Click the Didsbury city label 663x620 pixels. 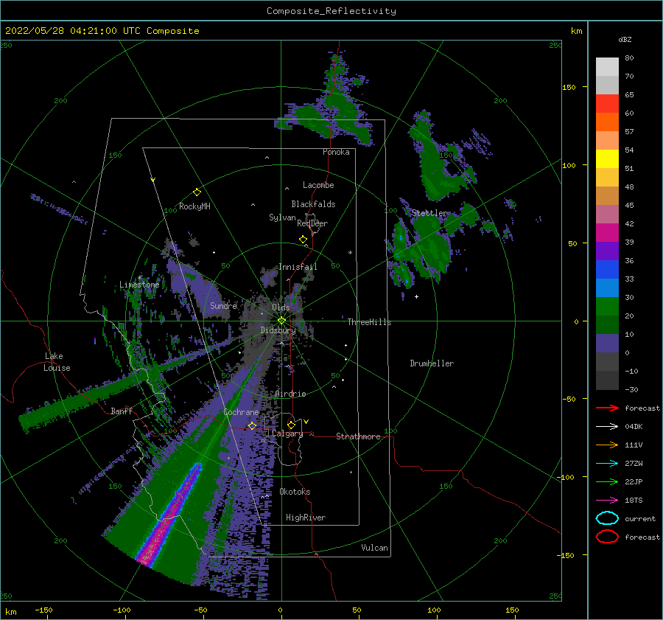coord(278,330)
